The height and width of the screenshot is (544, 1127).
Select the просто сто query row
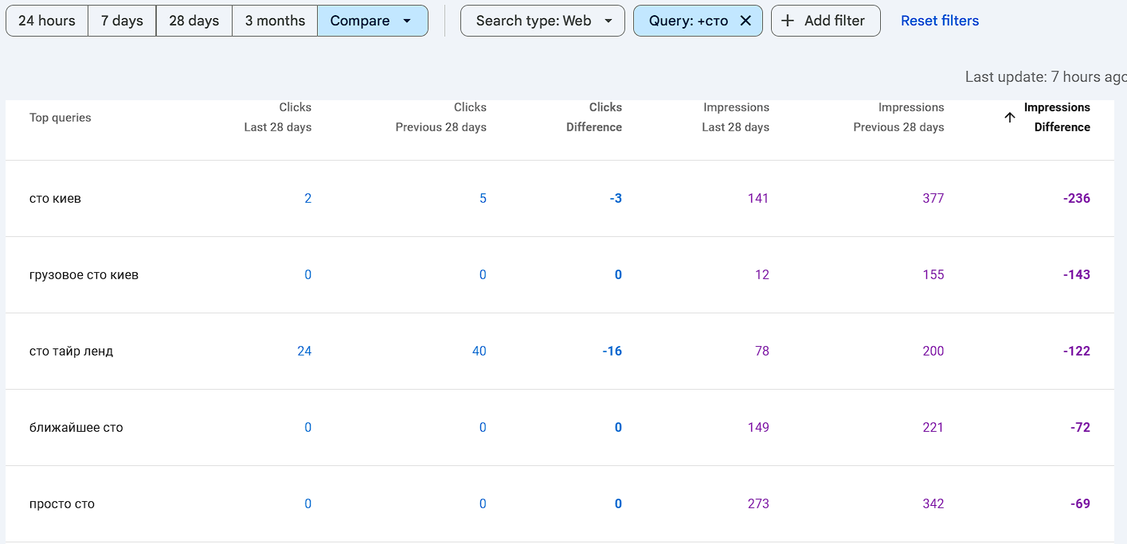(61, 504)
